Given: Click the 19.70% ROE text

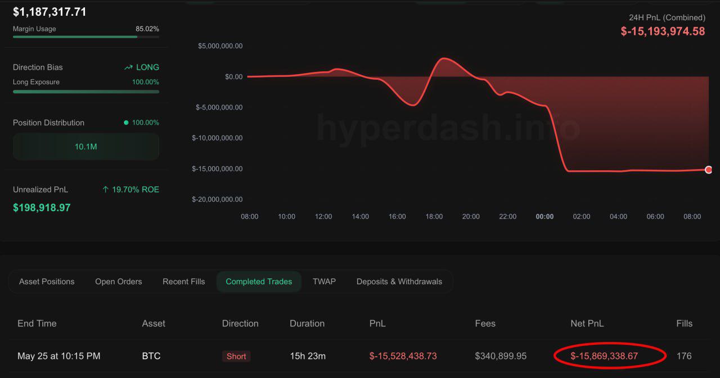Looking at the screenshot, I should (x=136, y=190).
